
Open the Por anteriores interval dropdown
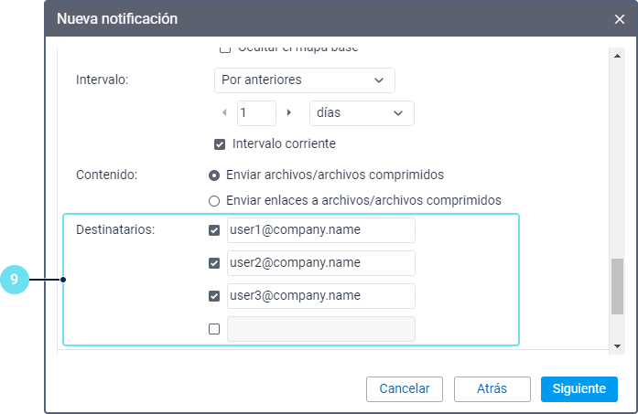304,80
